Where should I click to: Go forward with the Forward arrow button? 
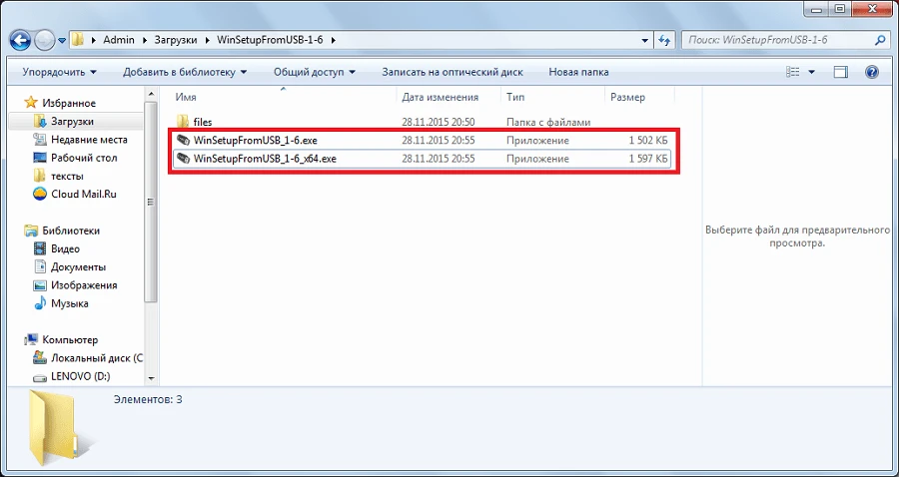[44, 41]
